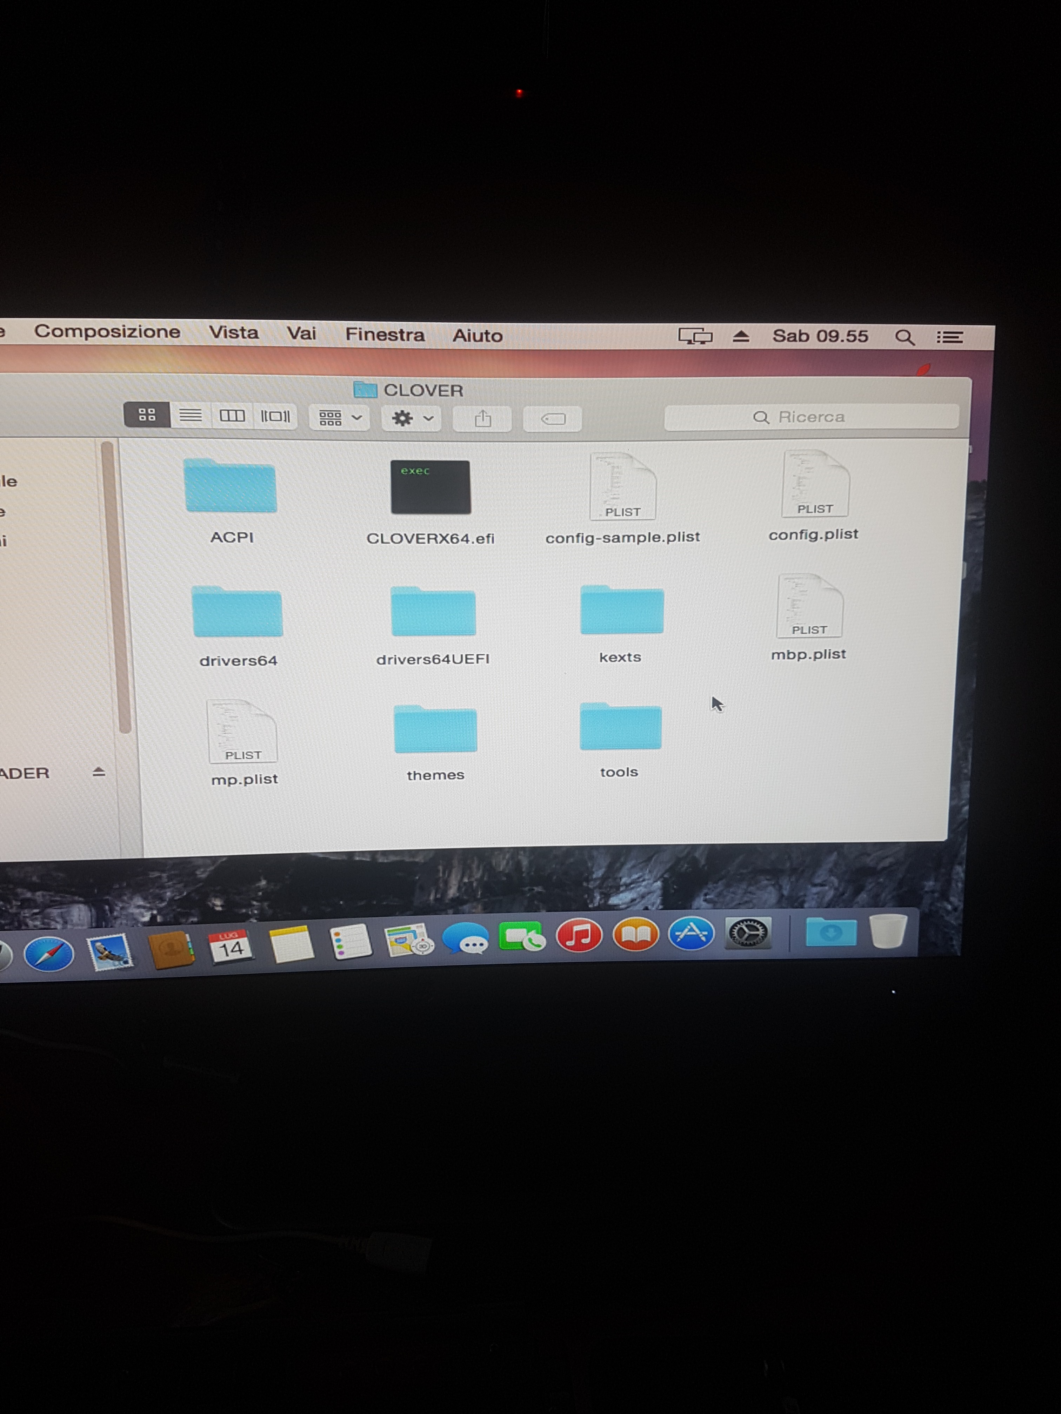The width and height of the screenshot is (1061, 1414).
Task: Launch Mail from the Dock
Action: click(110, 952)
